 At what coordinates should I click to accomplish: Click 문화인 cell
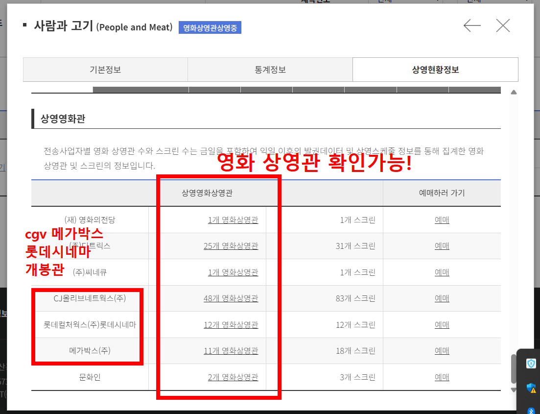(x=90, y=377)
